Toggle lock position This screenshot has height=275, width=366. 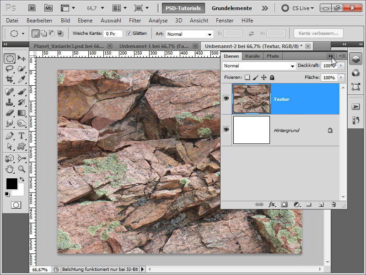coord(264,77)
